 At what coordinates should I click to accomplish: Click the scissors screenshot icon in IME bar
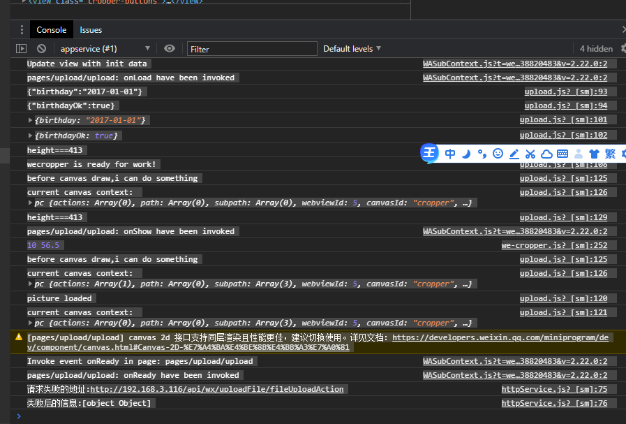pos(530,154)
